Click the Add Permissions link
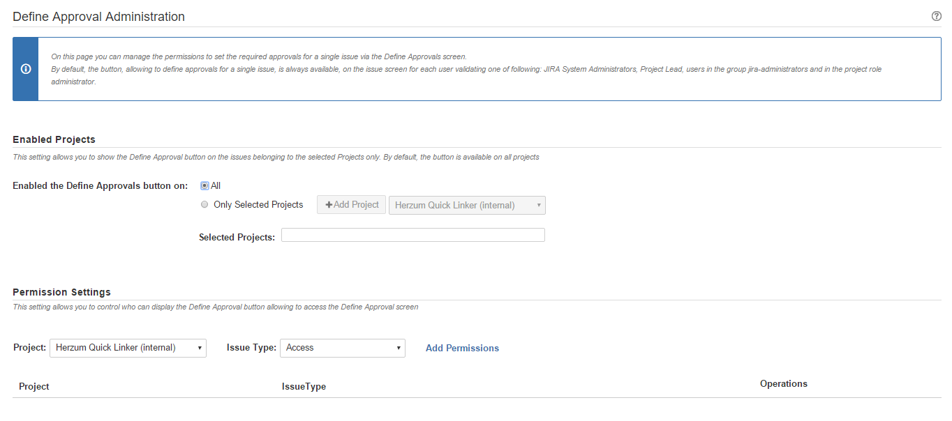 [462, 348]
